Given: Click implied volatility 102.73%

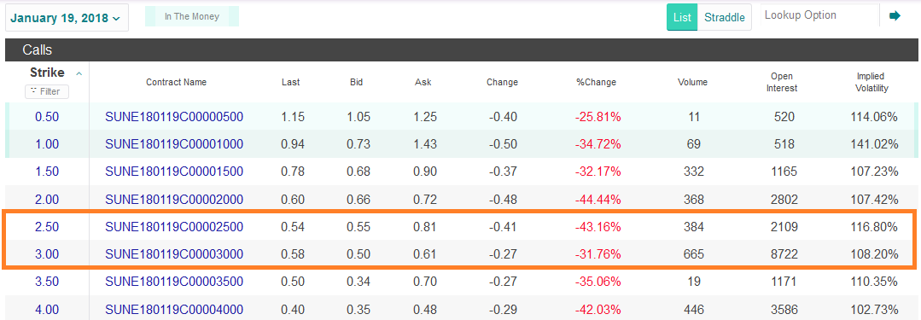Looking at the screenshot, I should point(874,310).
